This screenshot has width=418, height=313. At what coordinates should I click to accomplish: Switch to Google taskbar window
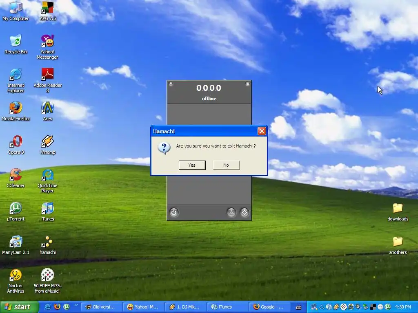(x=270, y=307)
